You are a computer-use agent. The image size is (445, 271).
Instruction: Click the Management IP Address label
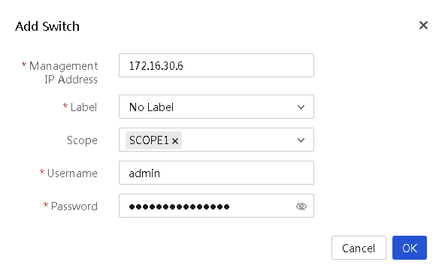tap(64, 73)
